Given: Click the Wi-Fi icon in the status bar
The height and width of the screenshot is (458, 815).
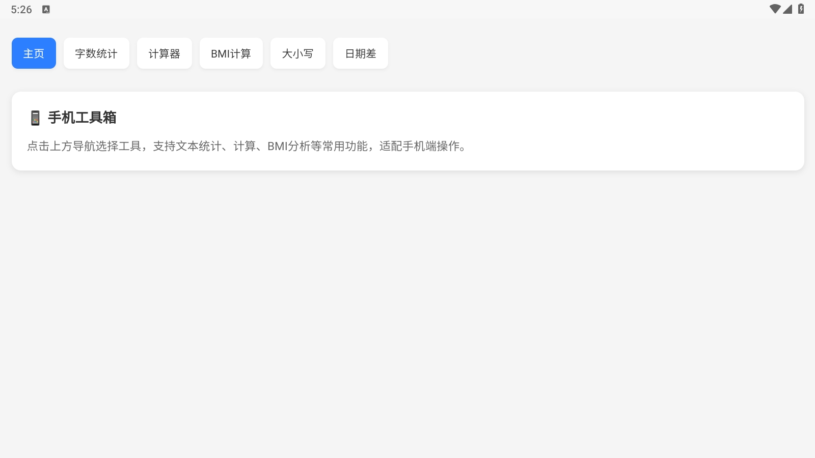Looking at the screenshot, I should coord(775,9).
